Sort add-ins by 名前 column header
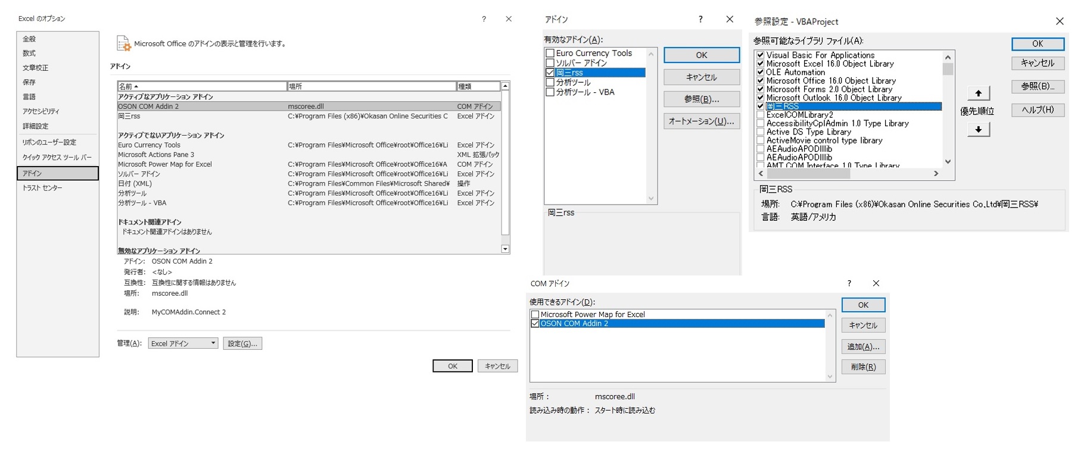The image size is (1087, 473). coord(201,86)
